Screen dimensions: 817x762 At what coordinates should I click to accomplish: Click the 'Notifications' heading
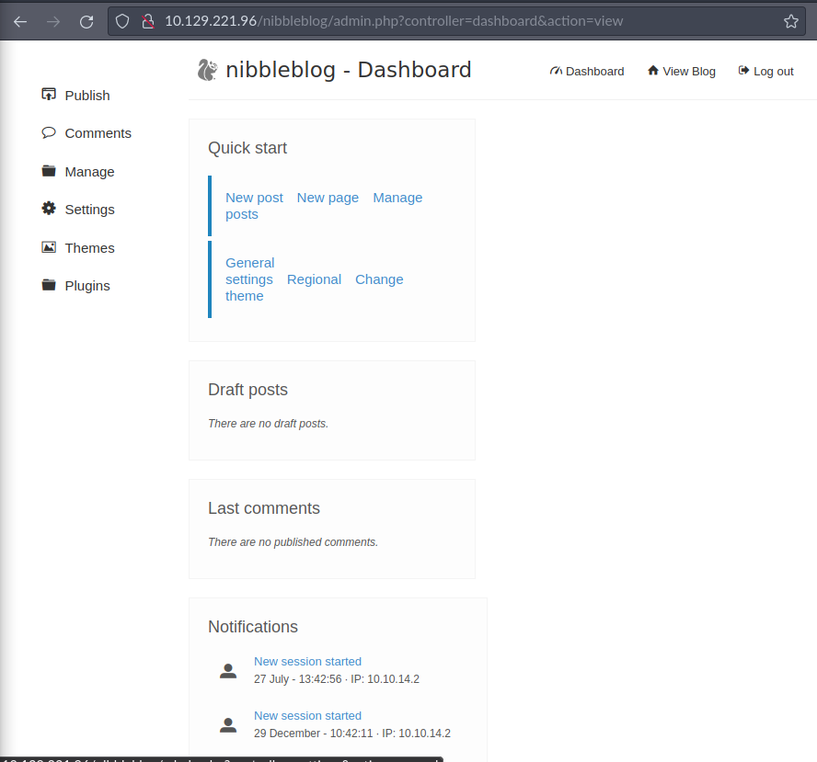[253, 627]
